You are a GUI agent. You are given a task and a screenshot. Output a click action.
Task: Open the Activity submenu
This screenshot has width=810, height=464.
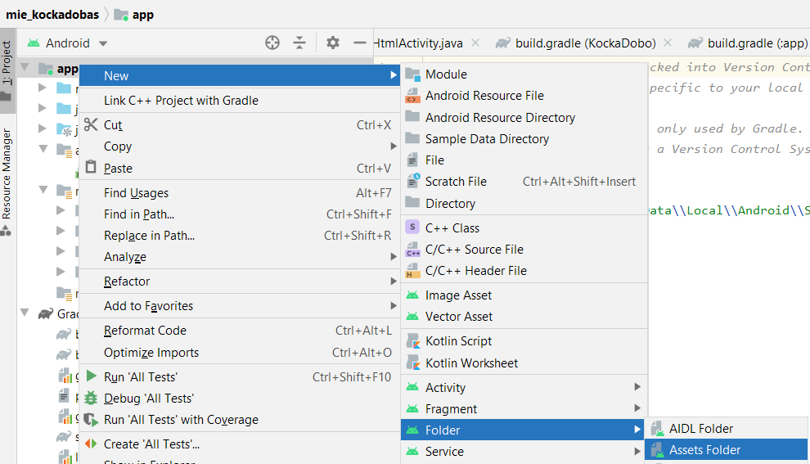[x=524, y=387]
